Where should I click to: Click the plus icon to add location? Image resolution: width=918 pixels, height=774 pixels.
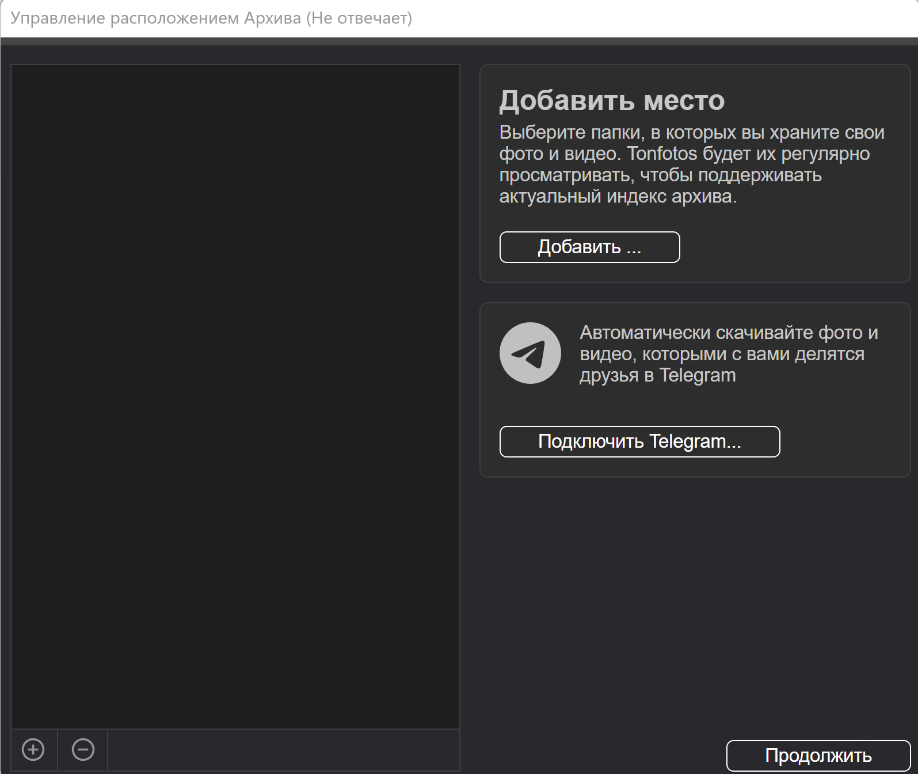coord(33,749)
